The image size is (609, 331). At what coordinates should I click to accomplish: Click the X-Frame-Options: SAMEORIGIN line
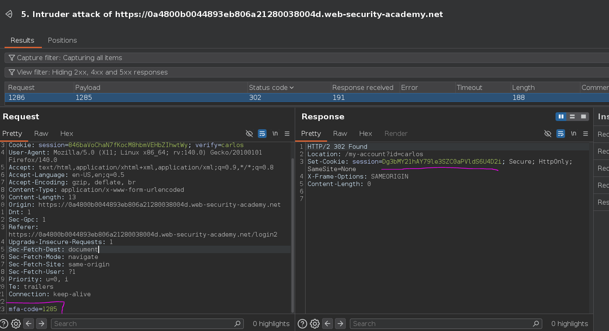pyautogui.click(x=358, y=176)
